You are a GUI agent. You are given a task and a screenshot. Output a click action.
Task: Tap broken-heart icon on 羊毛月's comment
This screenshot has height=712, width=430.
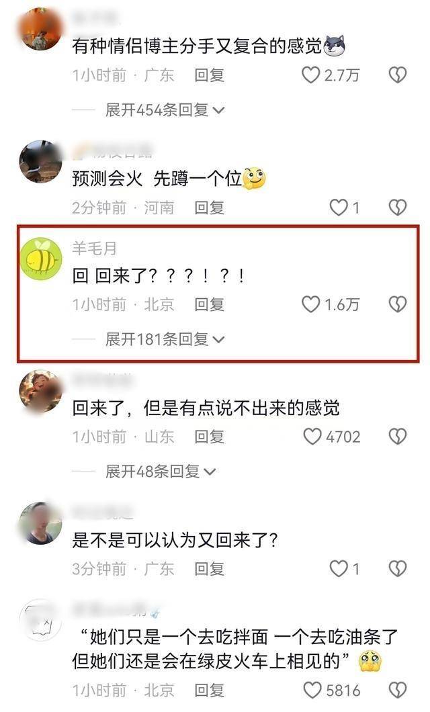(397, 304)
